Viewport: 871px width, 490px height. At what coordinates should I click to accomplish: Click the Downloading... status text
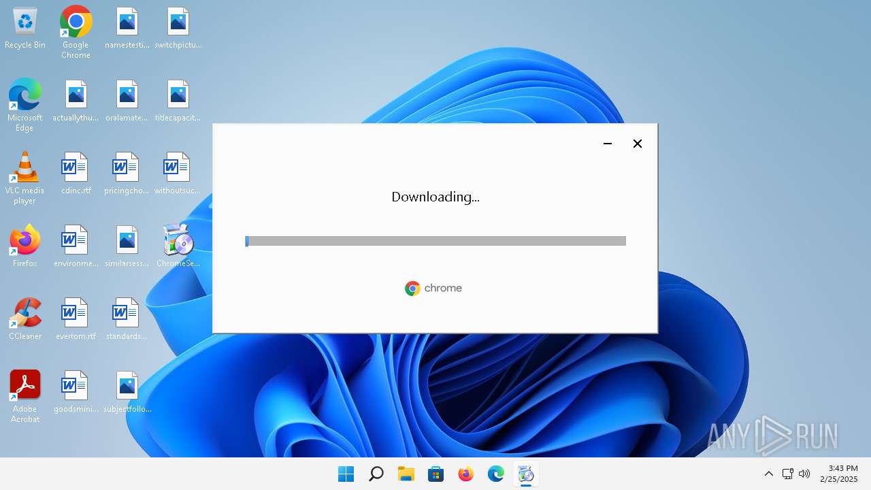click(435, 197)
